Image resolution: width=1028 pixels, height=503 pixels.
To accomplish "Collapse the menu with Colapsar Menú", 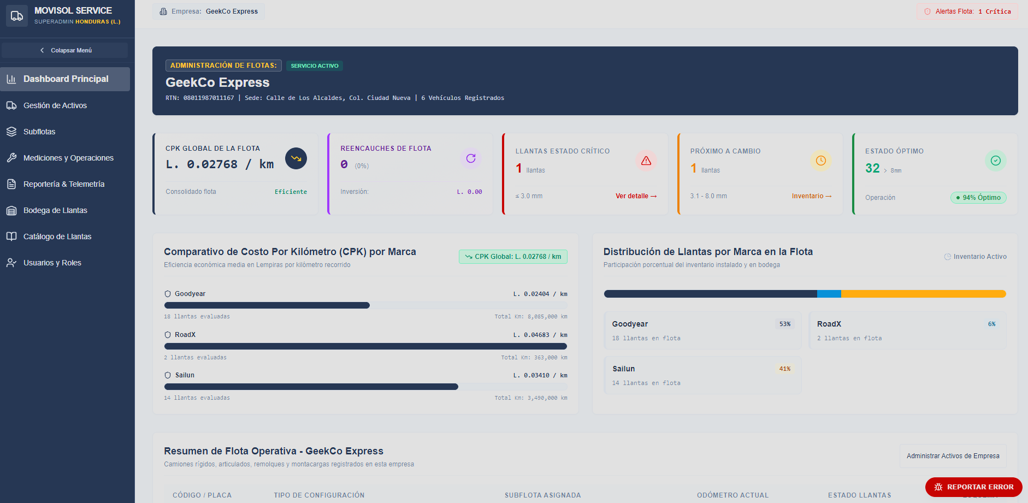I will pos(65,50).
